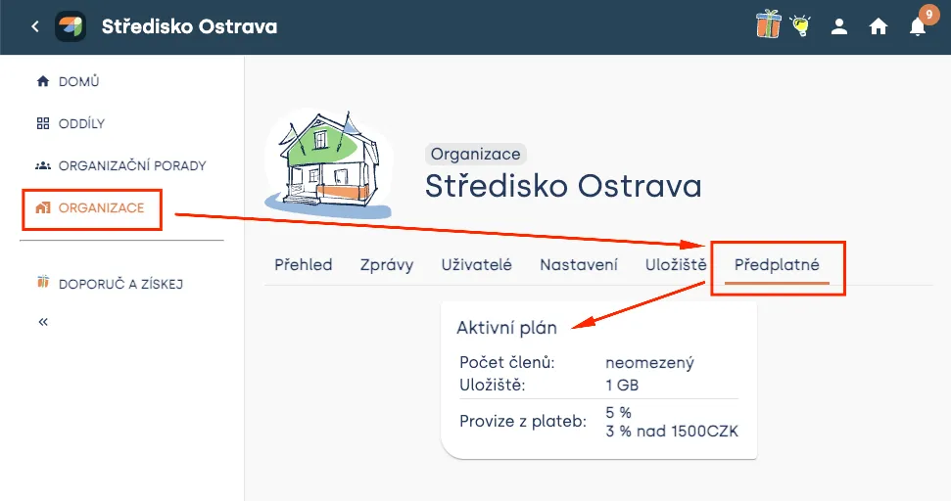Collapse the sidebar with double chevron

[x=43, y=322]
